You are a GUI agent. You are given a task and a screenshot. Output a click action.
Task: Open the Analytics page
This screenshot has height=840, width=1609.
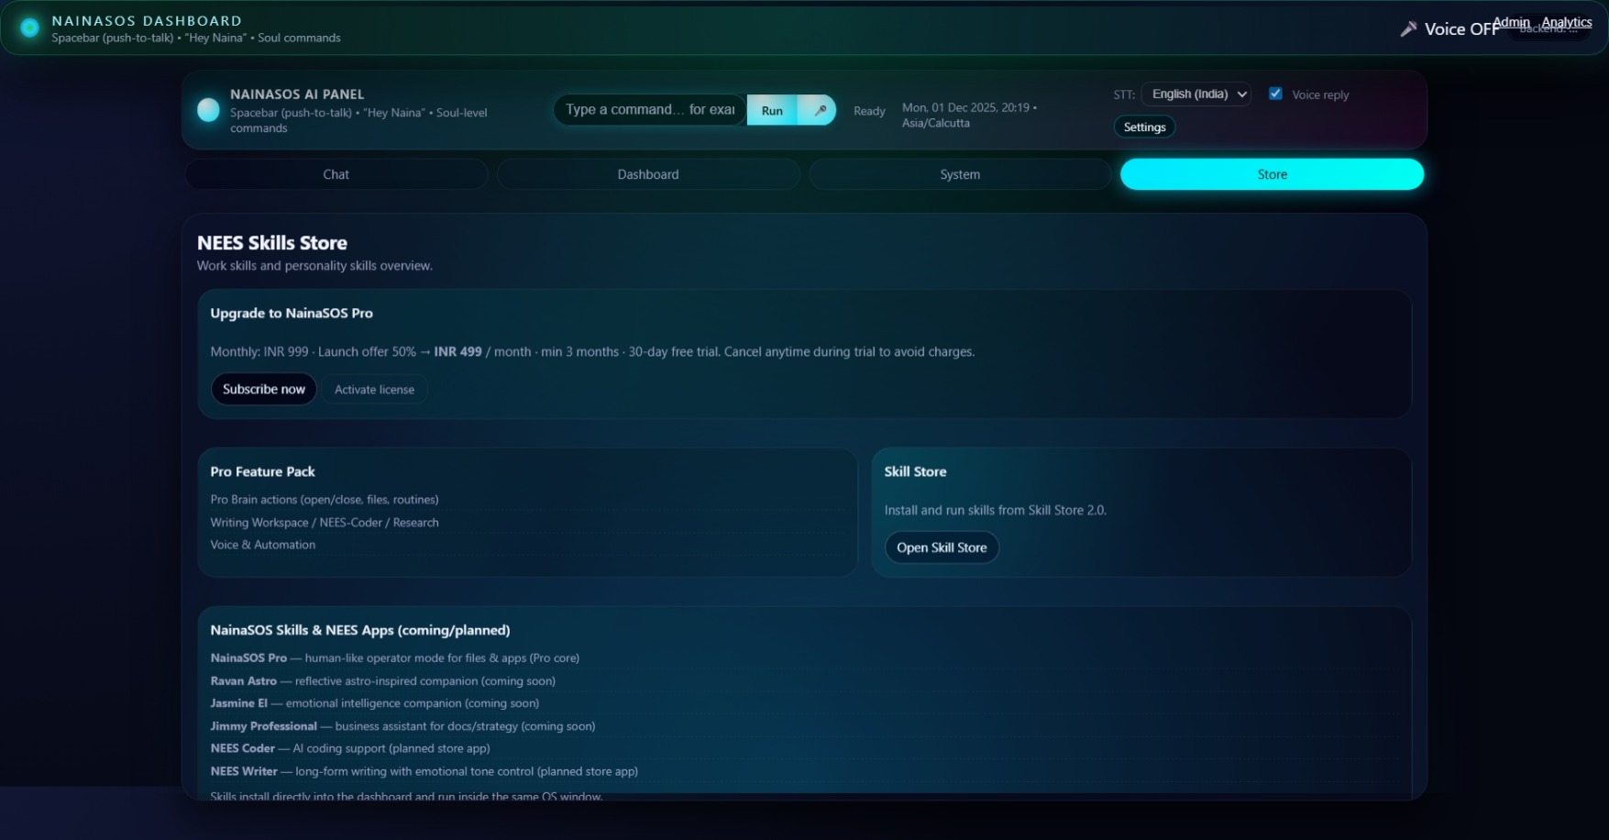coord(1567,22)
